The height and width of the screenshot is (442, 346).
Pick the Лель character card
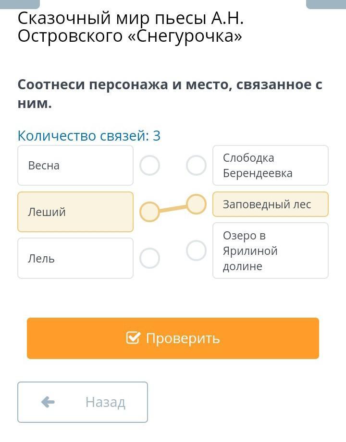[x=75, y=258]
